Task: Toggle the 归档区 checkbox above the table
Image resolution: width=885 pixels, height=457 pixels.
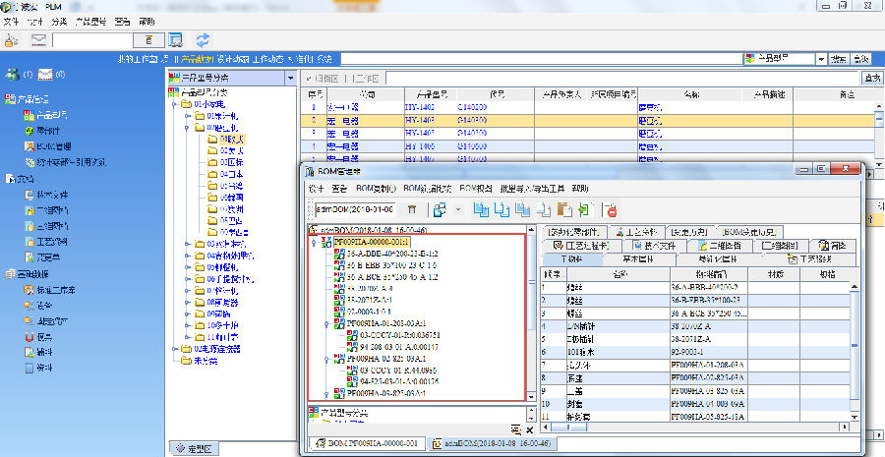Action: pos(308,78)
